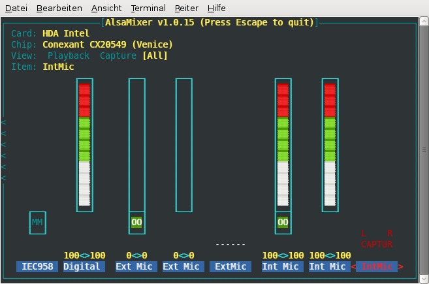Select the first Int Mic channel label

click(x=283, y=266)
